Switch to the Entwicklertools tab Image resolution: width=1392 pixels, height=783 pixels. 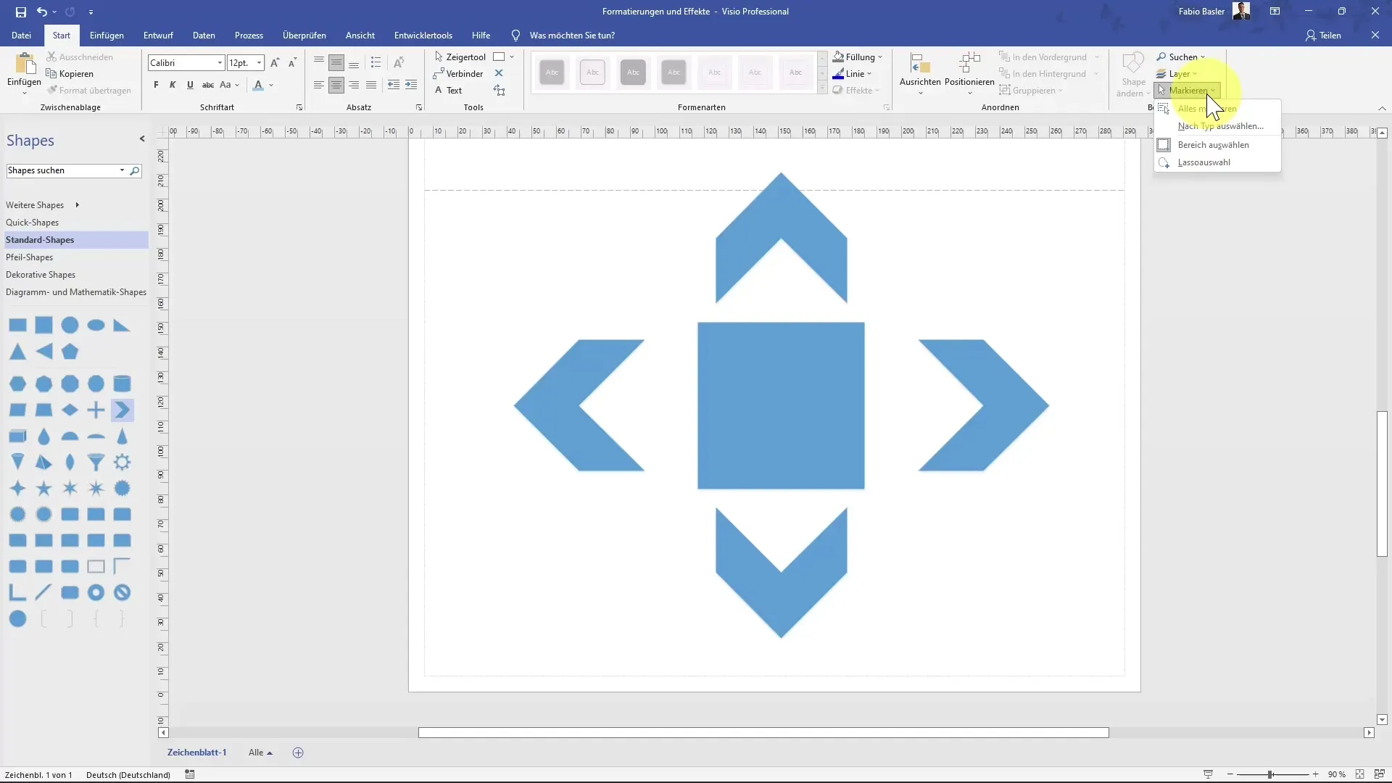pyautogui.click(x=423, y=35)
